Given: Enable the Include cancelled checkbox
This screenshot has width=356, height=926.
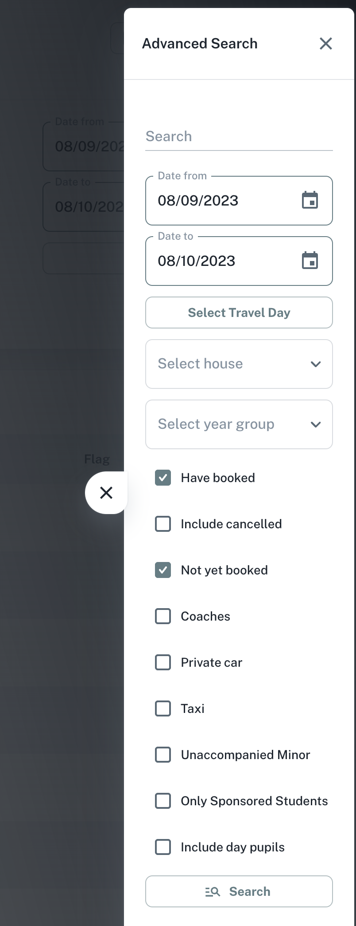Looking at the screenshot, I should coord(163,524).
